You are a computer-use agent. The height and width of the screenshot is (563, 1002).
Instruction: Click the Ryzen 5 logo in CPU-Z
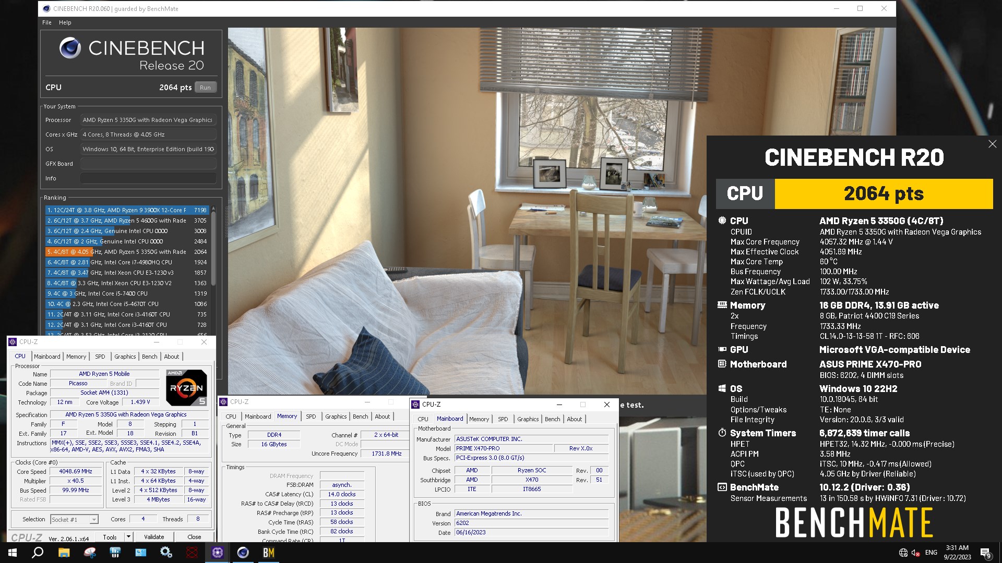[x=186, y=387]
